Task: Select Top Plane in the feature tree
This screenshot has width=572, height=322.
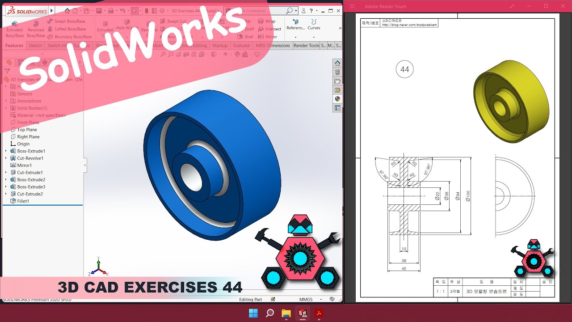Action: (x=24, y=130)
